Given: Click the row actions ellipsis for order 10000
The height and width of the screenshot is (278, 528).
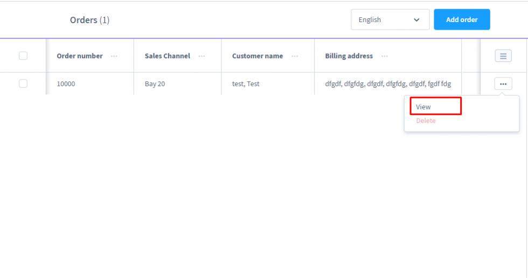Looking at the screenshot, I should [503, 84].
